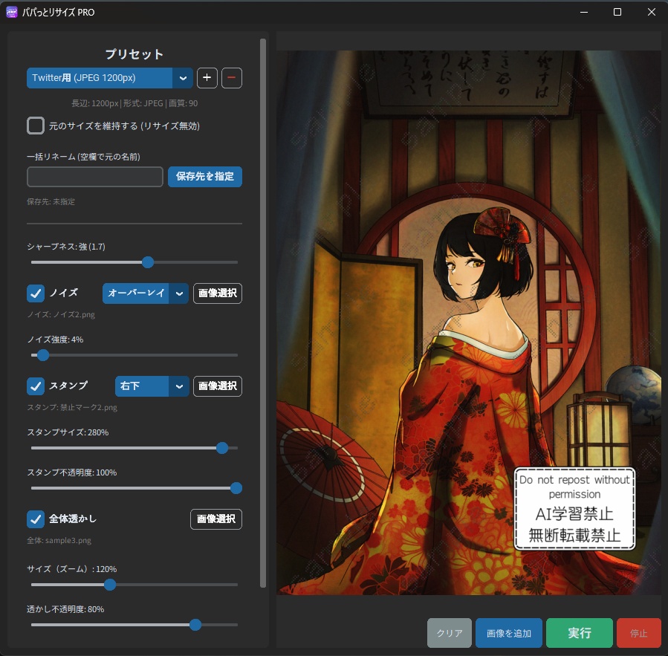The image size is (668, 656).
Task: Click the minus icon to delete preset
Action: pos(232,78)
